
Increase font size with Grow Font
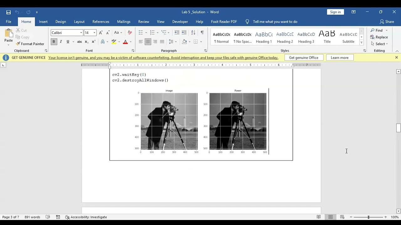click(101, 32)
